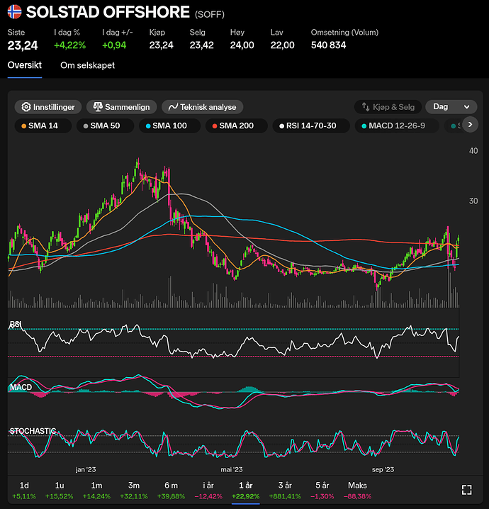Select the 3m time range

[134, 490]
